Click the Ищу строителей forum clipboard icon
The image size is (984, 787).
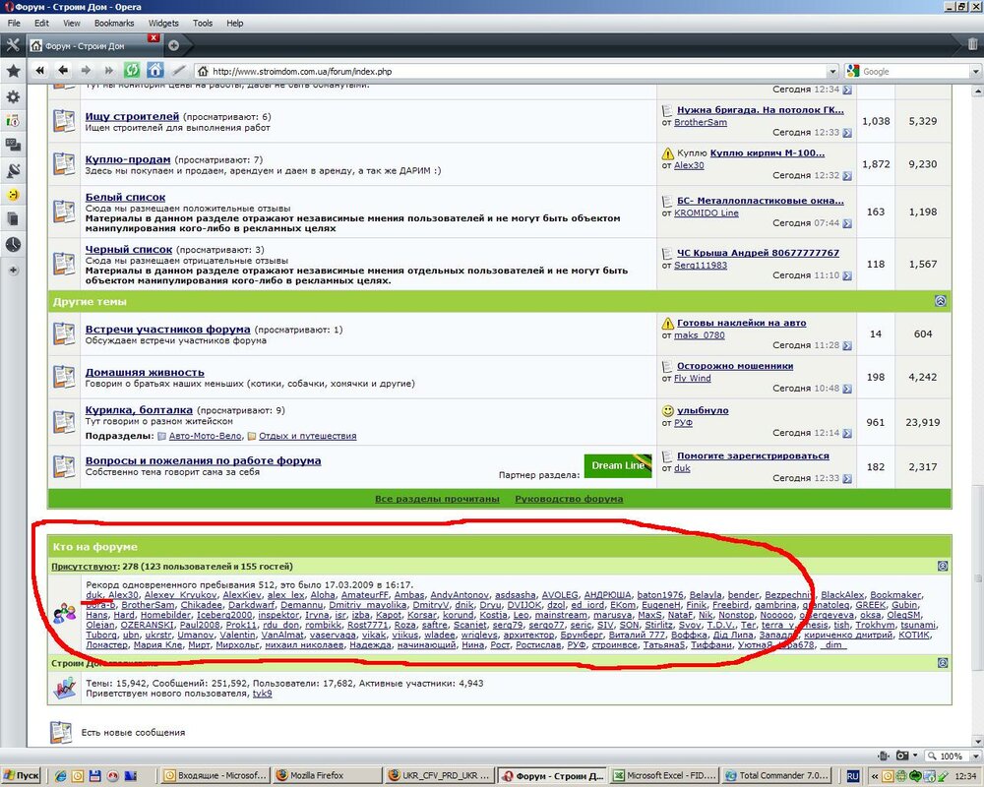64,120
